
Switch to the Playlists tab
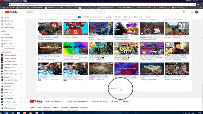[x=117, y=17]
